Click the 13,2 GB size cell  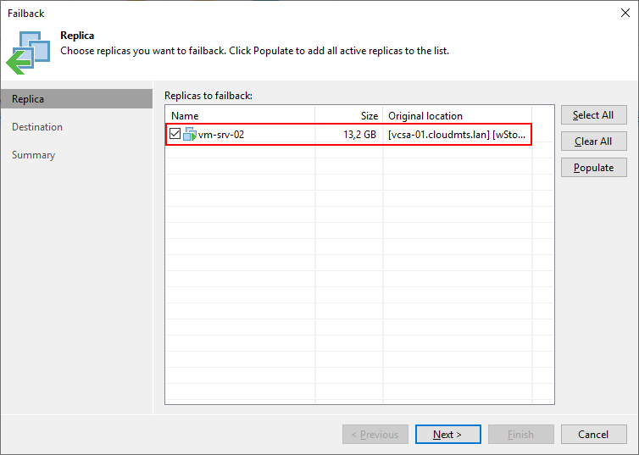coord(358,134)
